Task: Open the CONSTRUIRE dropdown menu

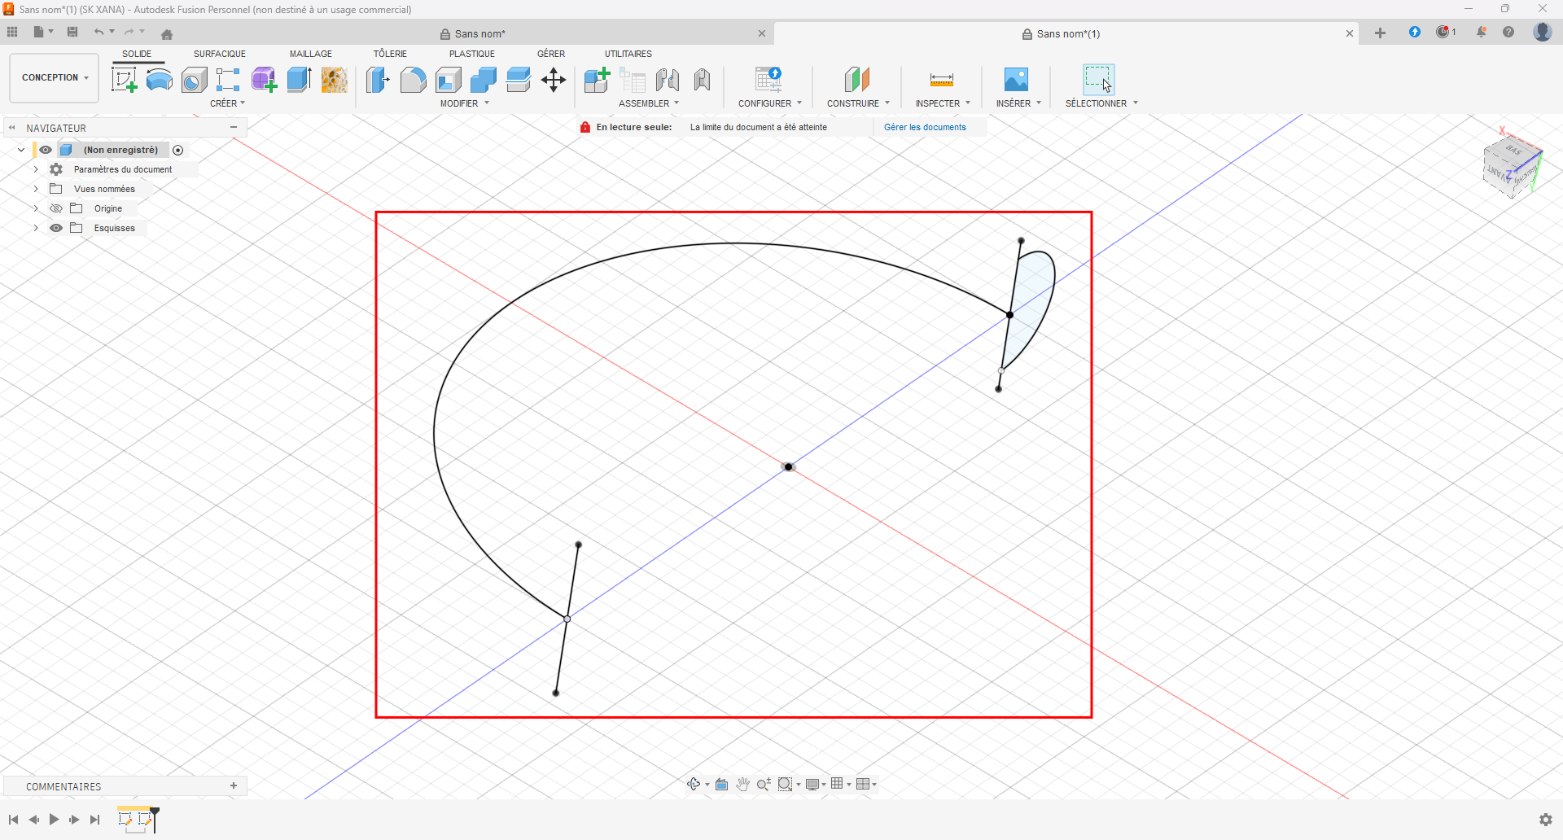Action: (858, 103)
